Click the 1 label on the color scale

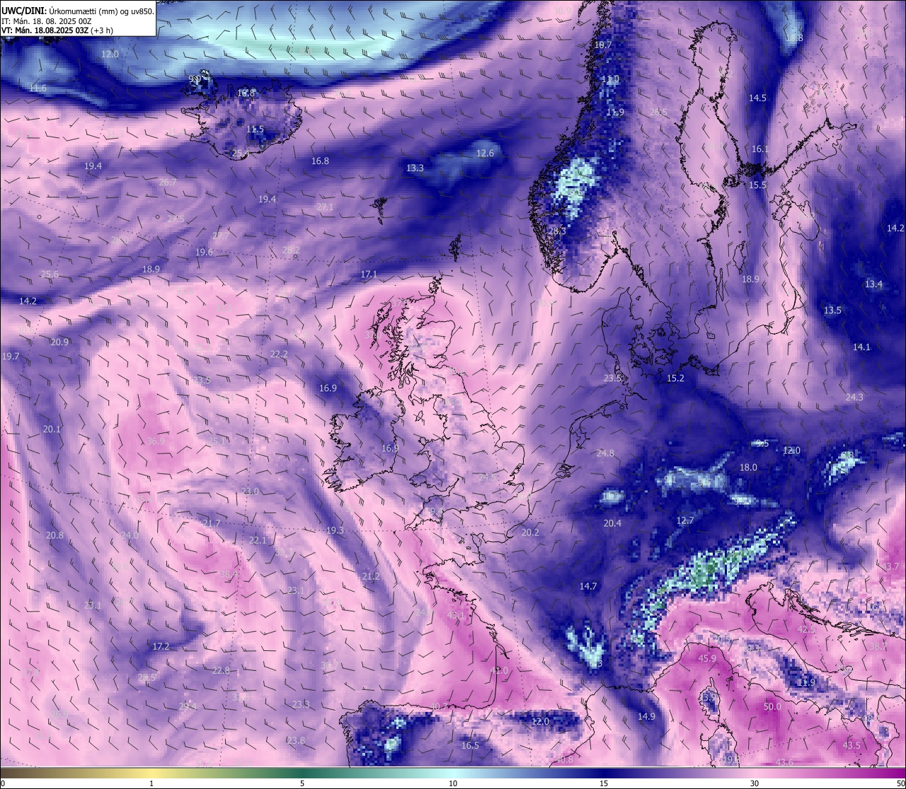coord(151,783)
